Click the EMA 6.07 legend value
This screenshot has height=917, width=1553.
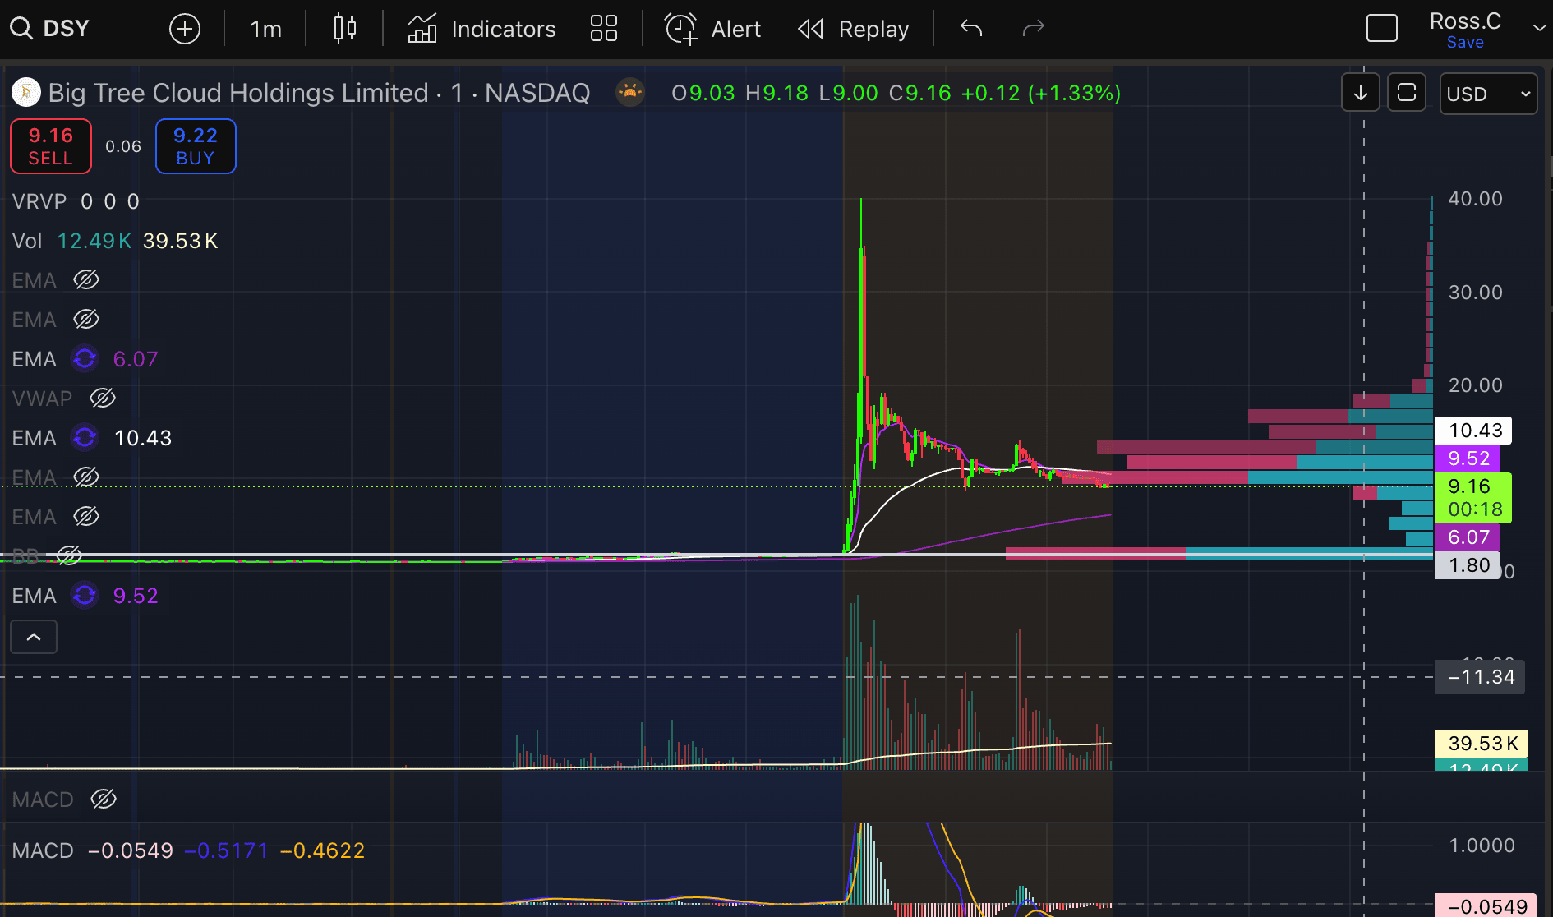(136, 359)
